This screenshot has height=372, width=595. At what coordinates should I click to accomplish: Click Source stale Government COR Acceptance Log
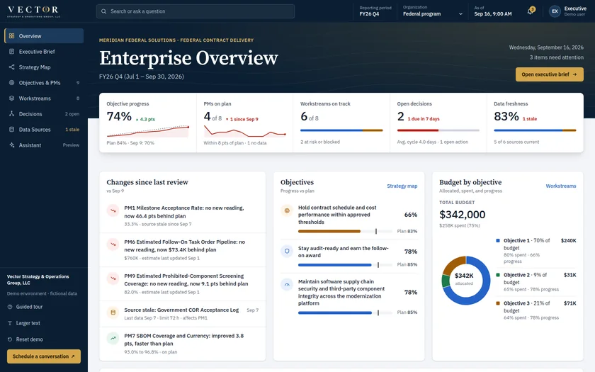pyautogui.click(x=183, y=313)
